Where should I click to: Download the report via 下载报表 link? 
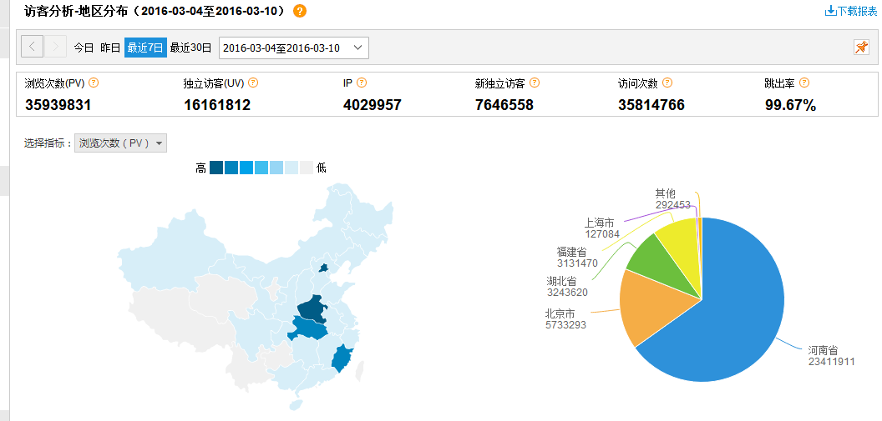point(850,11)
